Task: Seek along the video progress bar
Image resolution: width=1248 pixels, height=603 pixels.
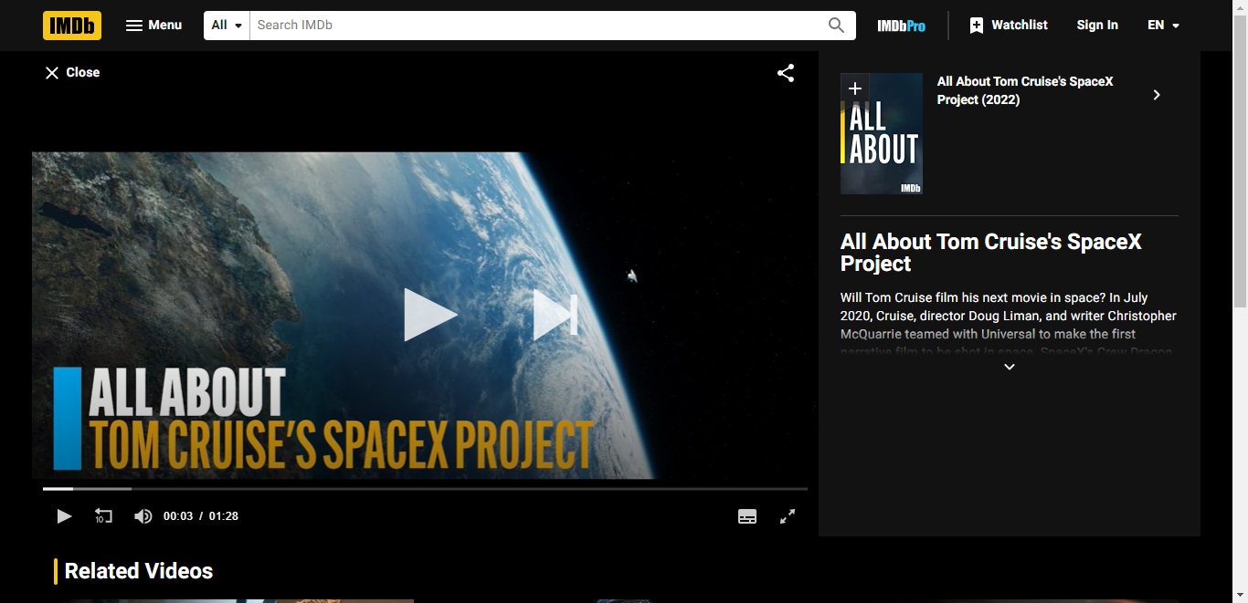Action: coord(425,489)
